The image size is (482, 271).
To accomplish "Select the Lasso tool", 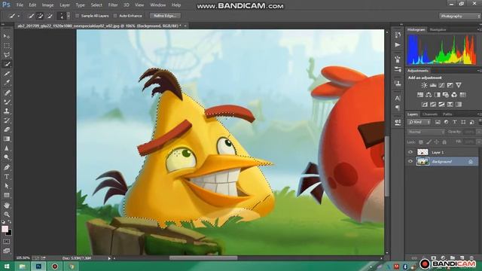I will pos(7,55).
